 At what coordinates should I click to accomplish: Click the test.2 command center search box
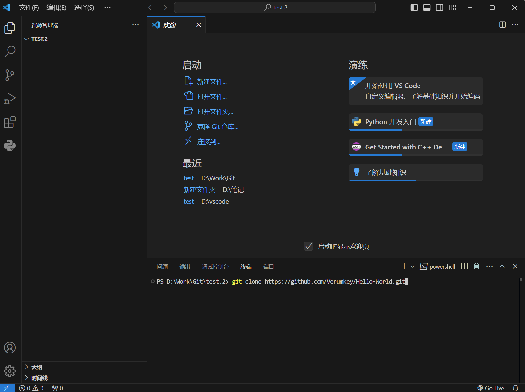tap(275, 8)
